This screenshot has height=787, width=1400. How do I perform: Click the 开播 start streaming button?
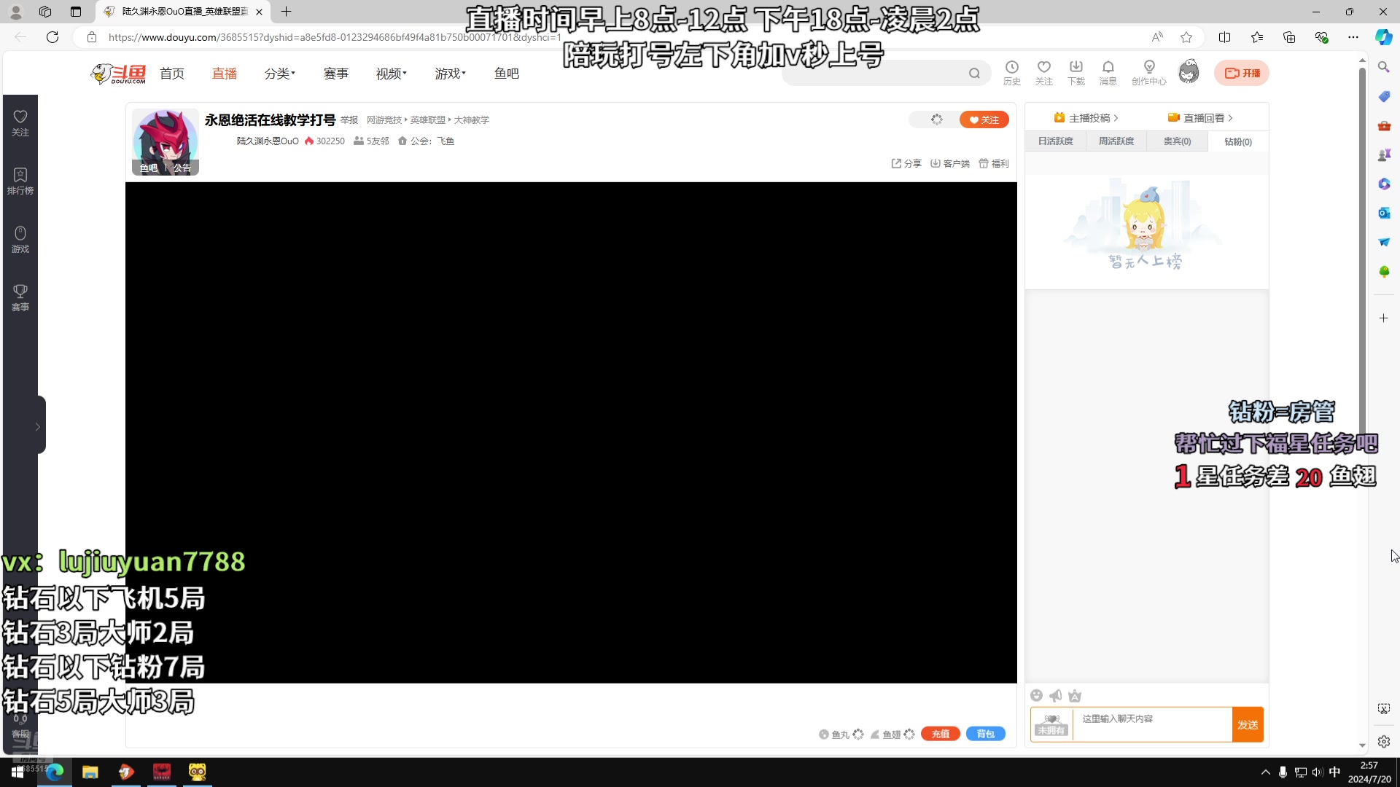point(1242,73)
